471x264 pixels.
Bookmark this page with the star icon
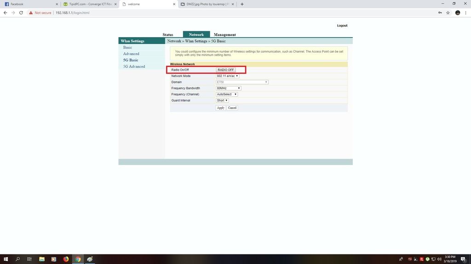click(x=447, y=13)
